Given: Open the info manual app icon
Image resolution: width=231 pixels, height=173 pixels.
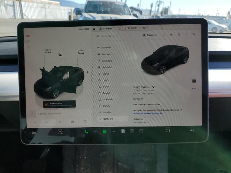Looking at the screenshot, I should [x=123, y=131].
